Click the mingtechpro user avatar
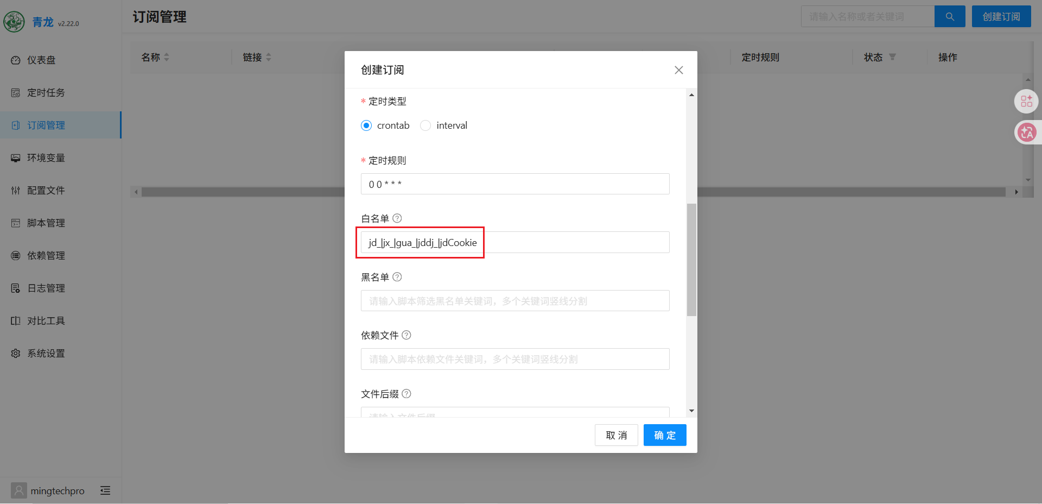This screenshot has height=504, width=1042. coord(18,490)
